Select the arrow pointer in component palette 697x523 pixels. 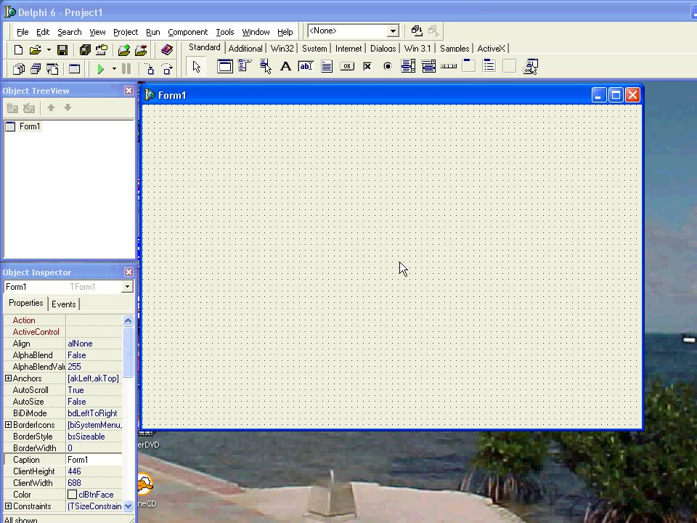pyautogui.click(x=197, y=67)
